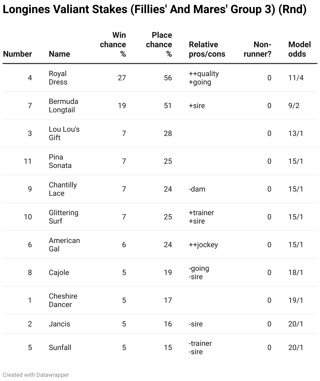Click the Pina Sonata row name

pyautogui.click(x=60, y=161)
